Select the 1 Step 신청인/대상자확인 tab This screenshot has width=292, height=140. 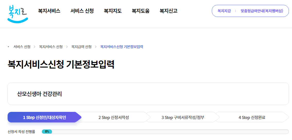44,117
